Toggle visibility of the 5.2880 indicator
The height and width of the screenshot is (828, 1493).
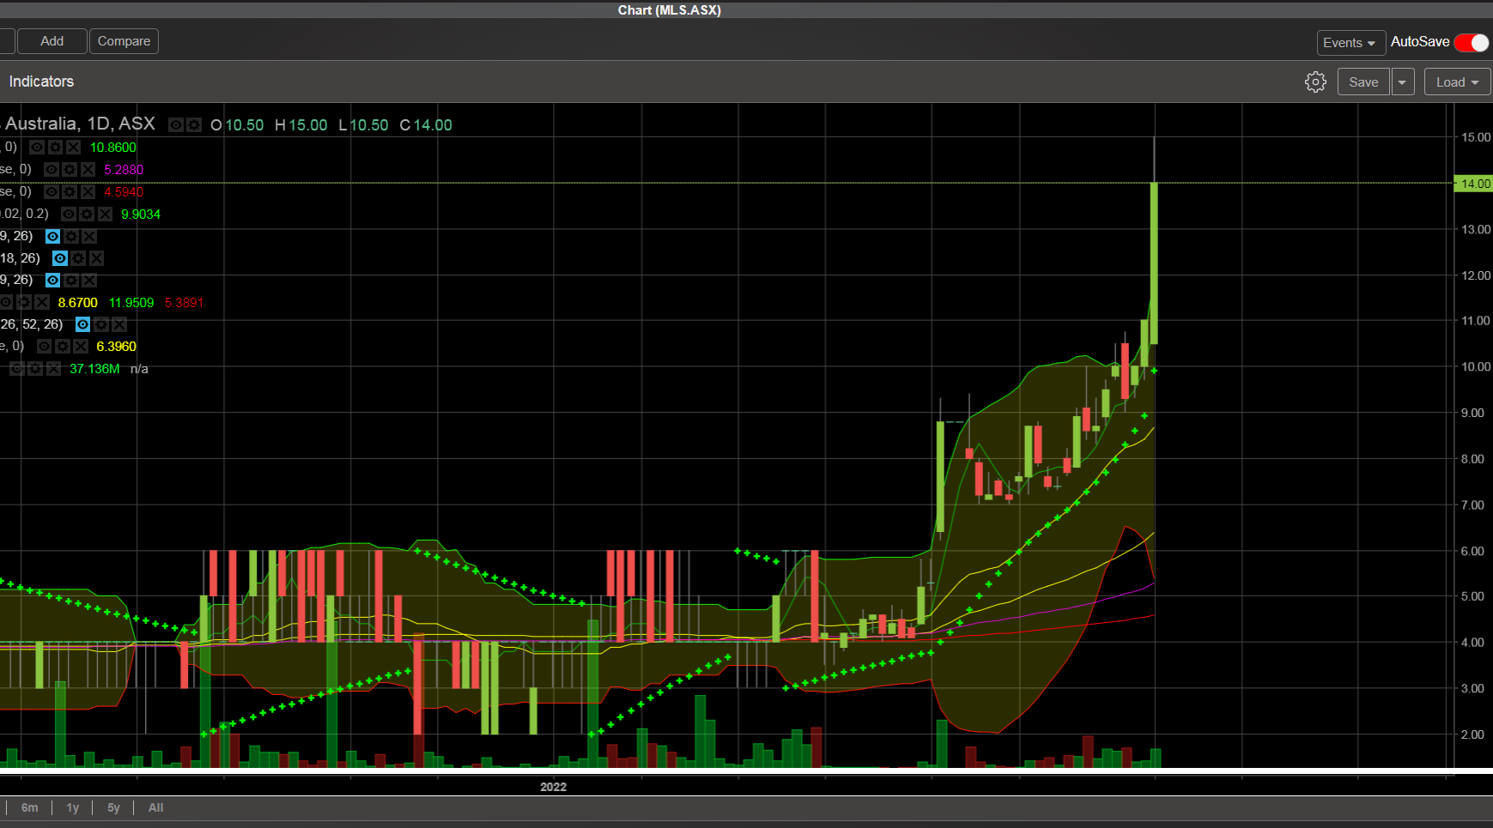pyautogui.click(x=52, y=170)
